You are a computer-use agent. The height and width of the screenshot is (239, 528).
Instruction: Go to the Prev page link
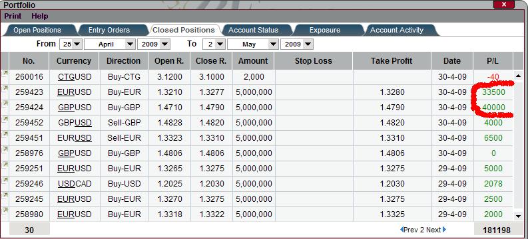[411, 230]
